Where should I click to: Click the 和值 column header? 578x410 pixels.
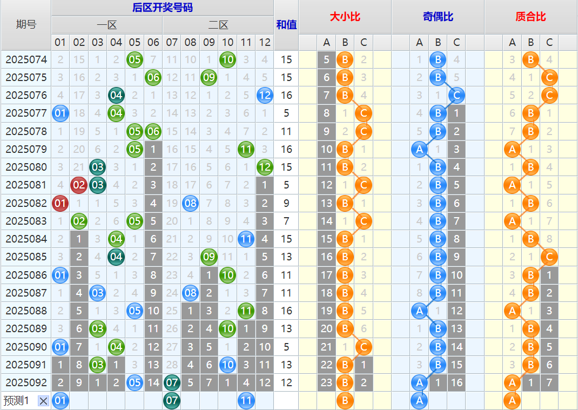pyautogui.click(x=286, y=25)
